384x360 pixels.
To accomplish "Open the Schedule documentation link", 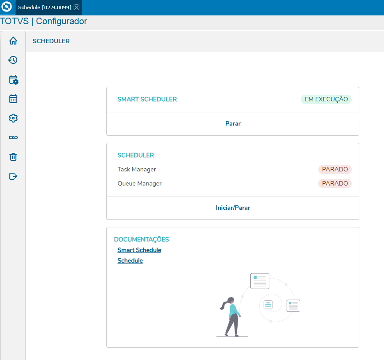I will coord(130,261).
